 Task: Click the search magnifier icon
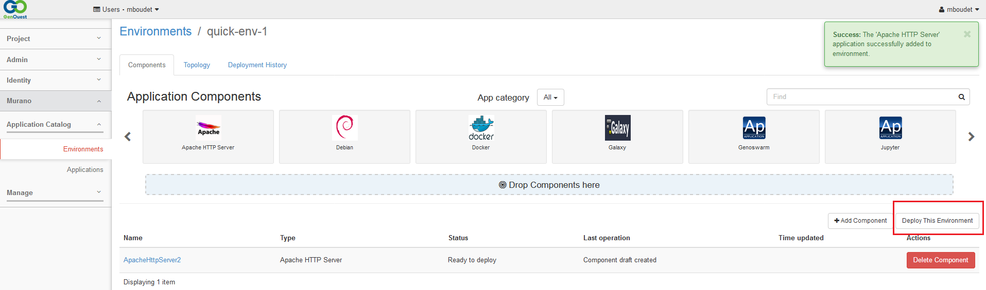[961, 97]
